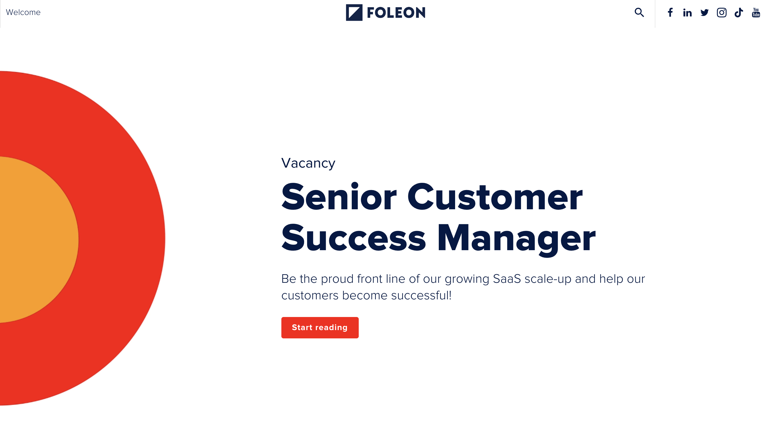771x433 pixels.
Task: Open the YouTube channel icon
Action: click(x=756, y=13)
